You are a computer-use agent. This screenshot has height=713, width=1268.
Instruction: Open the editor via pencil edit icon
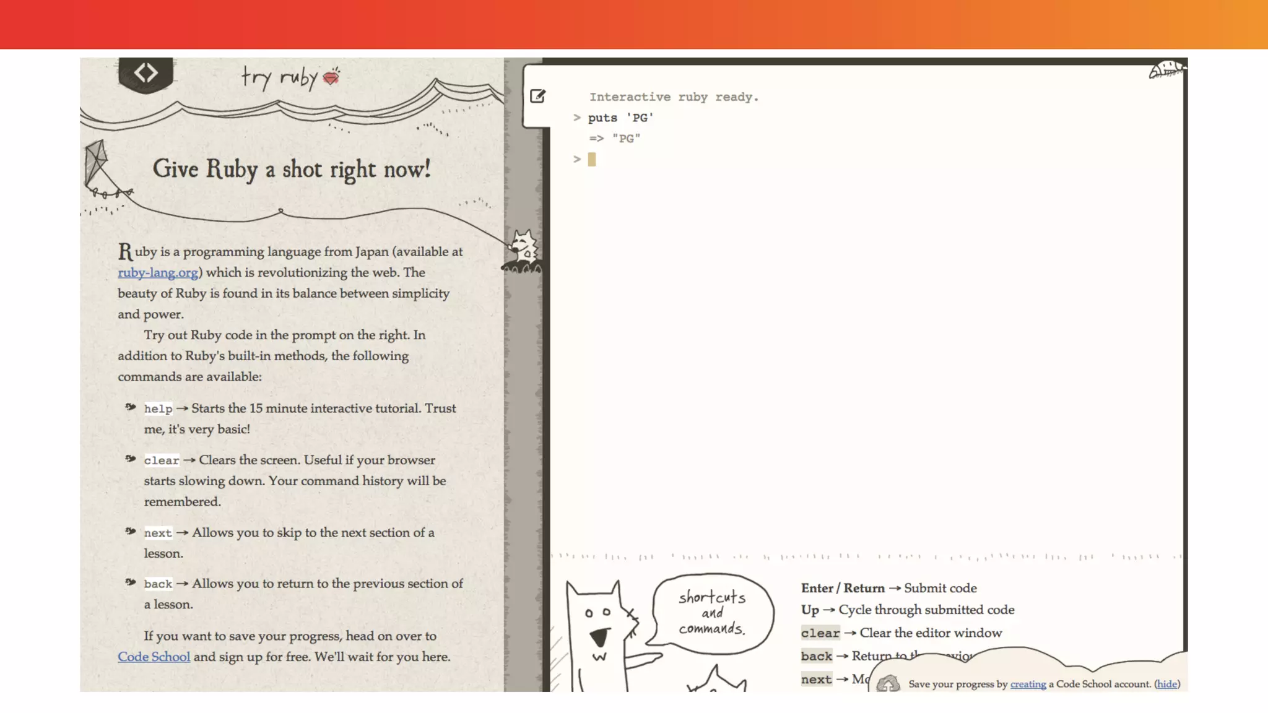(x=537, y=96)
